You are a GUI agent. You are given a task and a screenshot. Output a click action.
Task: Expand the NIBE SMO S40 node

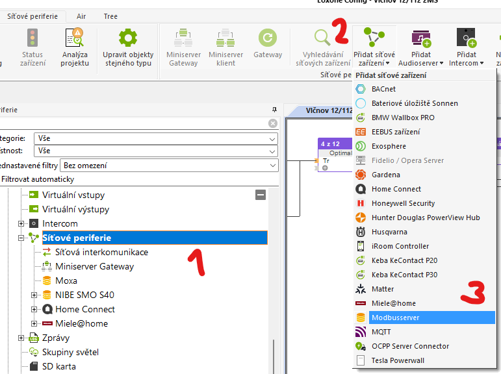pyautogui.click(x=34, y=295)
